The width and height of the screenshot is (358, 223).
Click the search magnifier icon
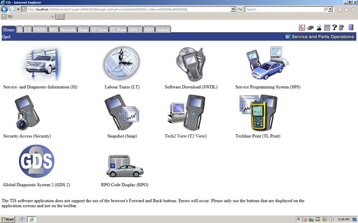tap(326, 9)
